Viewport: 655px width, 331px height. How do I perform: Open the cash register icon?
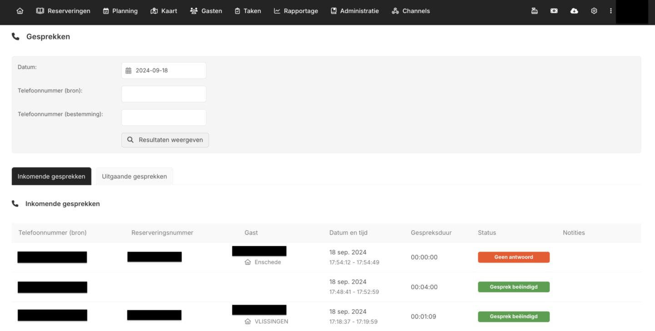tap(535, 11)
